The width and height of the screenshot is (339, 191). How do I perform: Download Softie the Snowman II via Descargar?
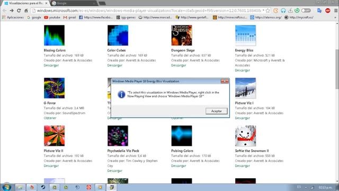(243, 166)
